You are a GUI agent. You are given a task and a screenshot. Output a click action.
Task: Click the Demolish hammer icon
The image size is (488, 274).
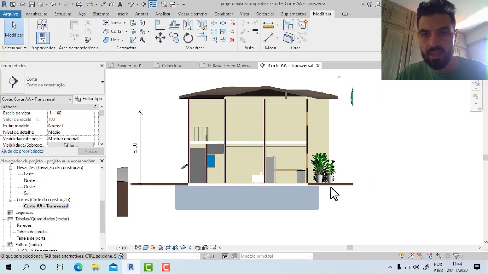point(142,40)
